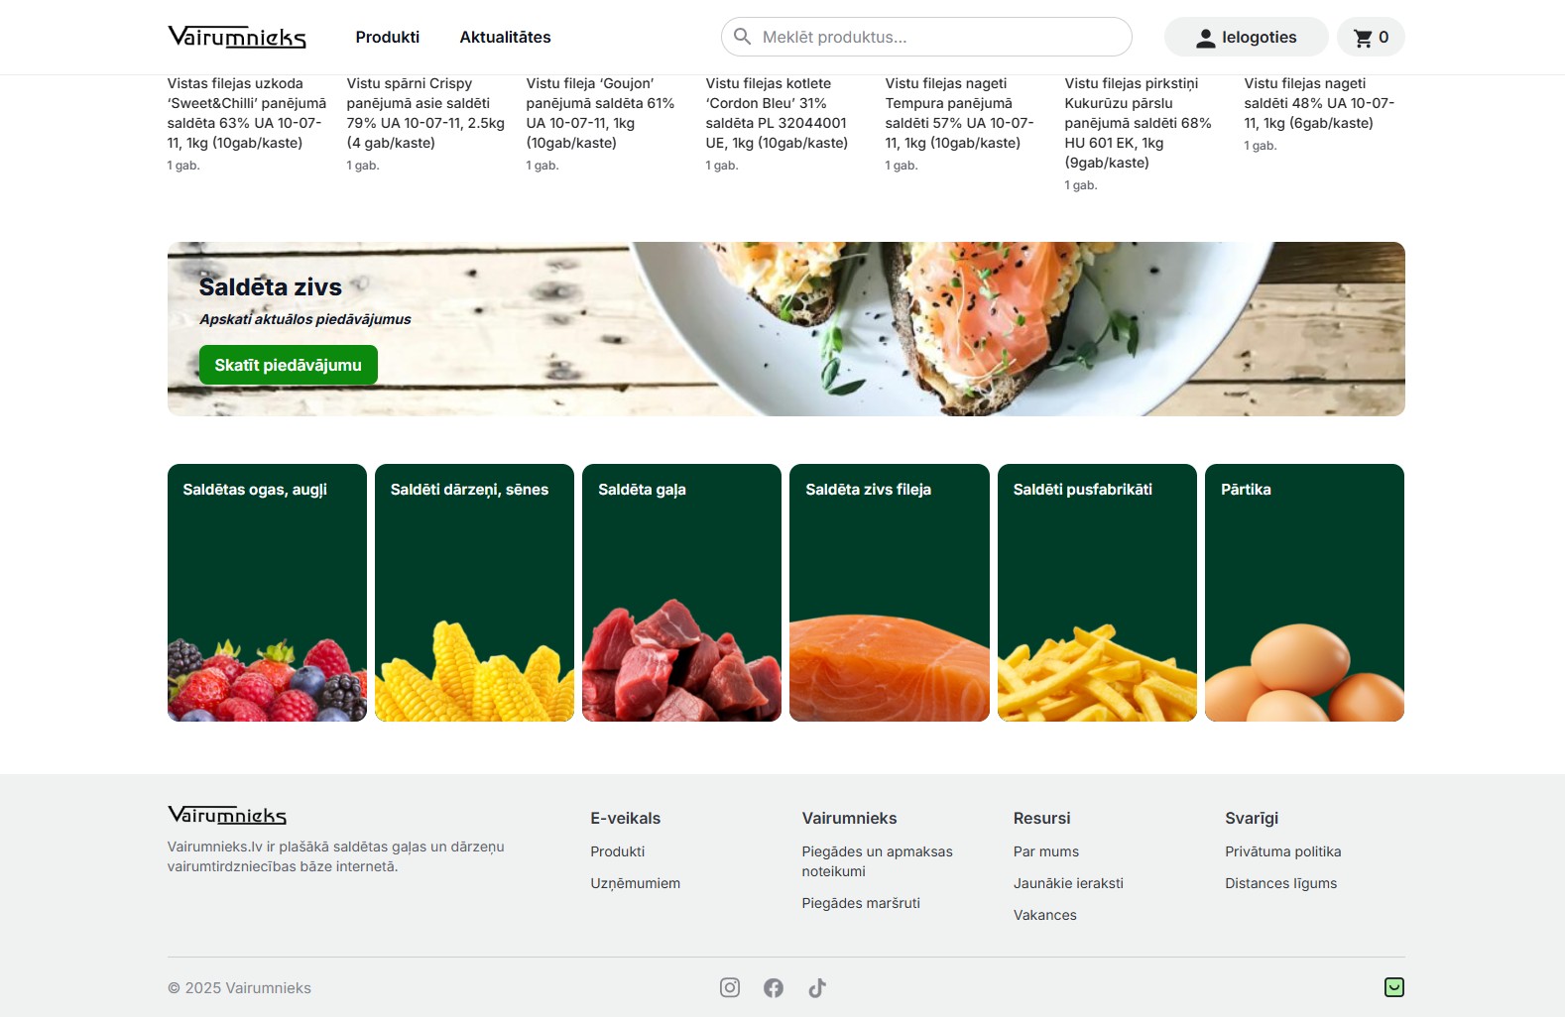Open the Aktualitātes menu item
Screen dimensions: 1565x1017
tap(505, 37)
